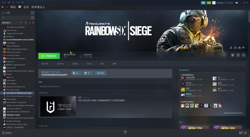Click the thumbs-down not-recommend icon
This screenshot has height=137, width=250.
tap(85, 73)
